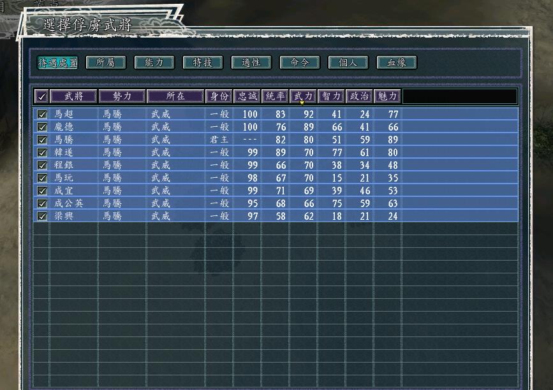Click the name 成公英 in the list
Screen dimensions: 553x390
coord(69,203)
